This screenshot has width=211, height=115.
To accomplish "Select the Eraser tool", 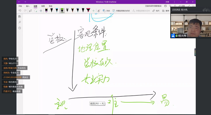I will [47, 11].
